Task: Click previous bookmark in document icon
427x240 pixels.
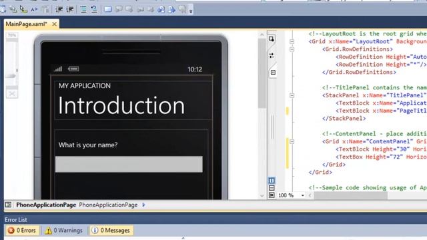Action: point(161,9)
